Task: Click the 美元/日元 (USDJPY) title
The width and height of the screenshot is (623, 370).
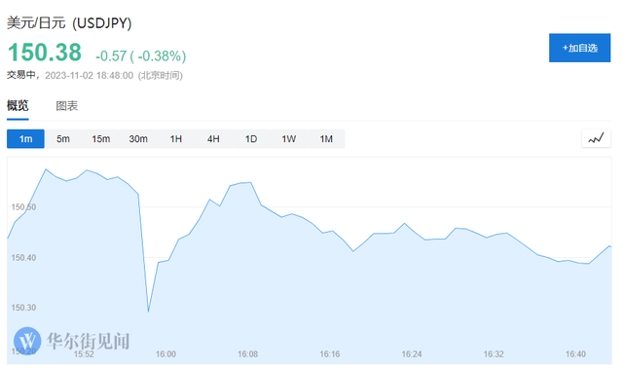Action: pos(69,23)
